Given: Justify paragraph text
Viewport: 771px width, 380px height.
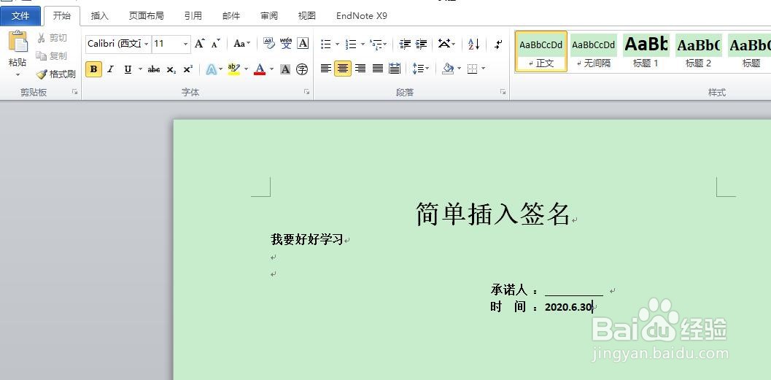Looking at the screenshot, I should (378, 69).
